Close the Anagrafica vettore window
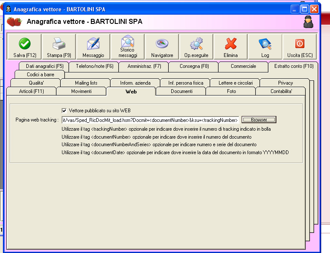 (314, 9)
